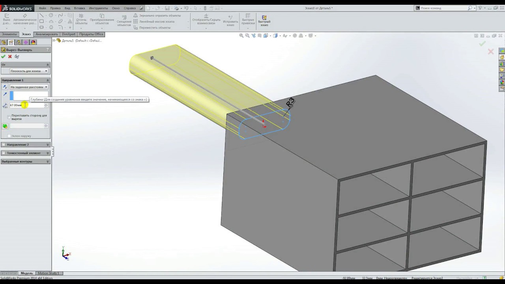
Task: Select the Arc sketch tool
Action: point(51,21)
